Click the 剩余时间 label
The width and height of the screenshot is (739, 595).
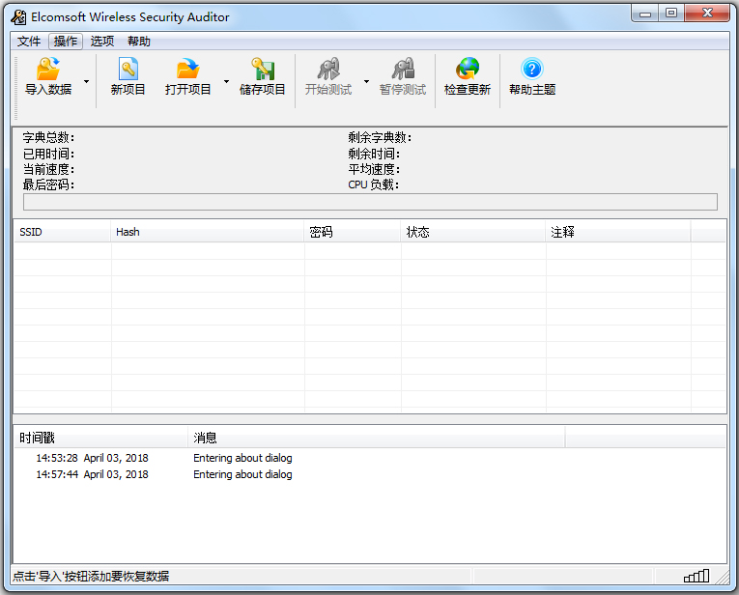(374, 154)
